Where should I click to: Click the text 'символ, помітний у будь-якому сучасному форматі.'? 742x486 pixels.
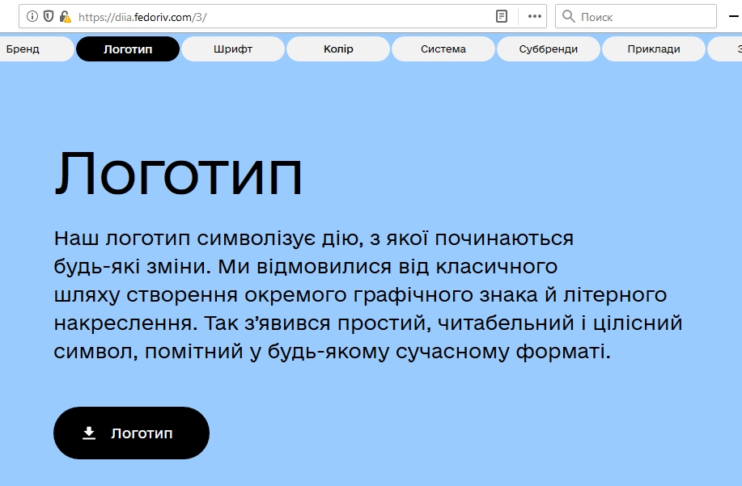(333, 352)
